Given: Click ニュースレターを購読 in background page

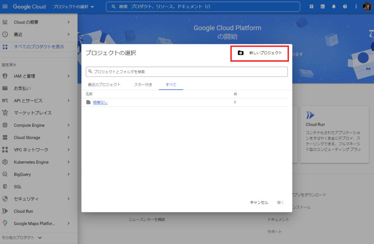Looking at the screenshot, I should pyautogui.click(x=147, y=219).
